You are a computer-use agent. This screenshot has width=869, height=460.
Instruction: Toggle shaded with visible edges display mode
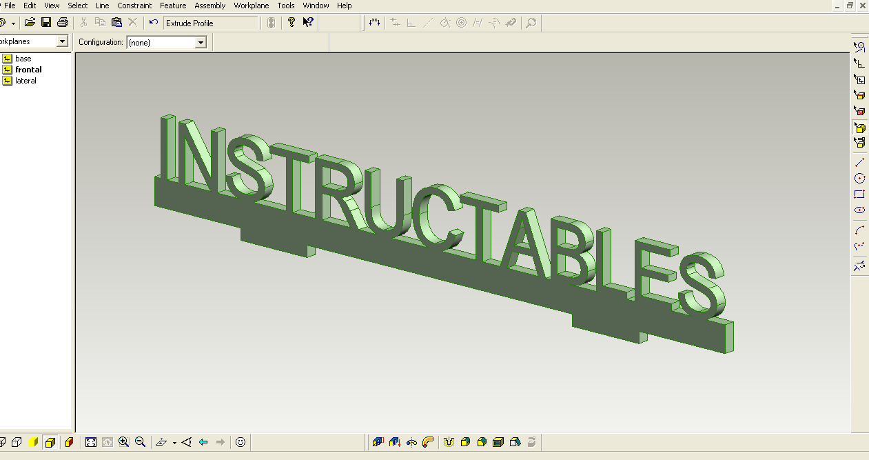click(x=50, y=442)
